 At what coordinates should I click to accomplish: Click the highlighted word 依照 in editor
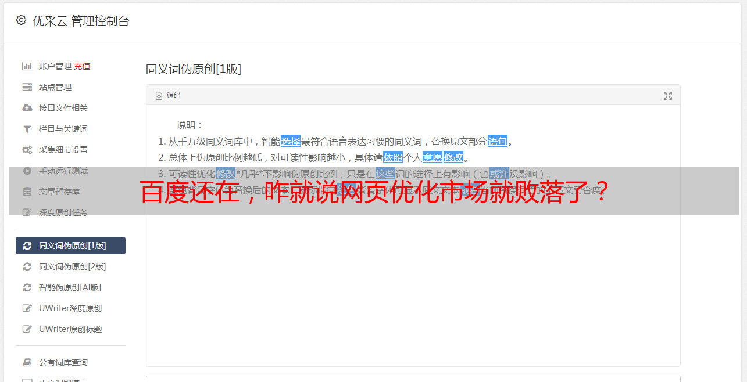pyautogui.click(x=393, y=157)
